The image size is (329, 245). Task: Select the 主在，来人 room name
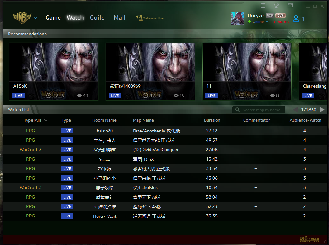(105, 140)
